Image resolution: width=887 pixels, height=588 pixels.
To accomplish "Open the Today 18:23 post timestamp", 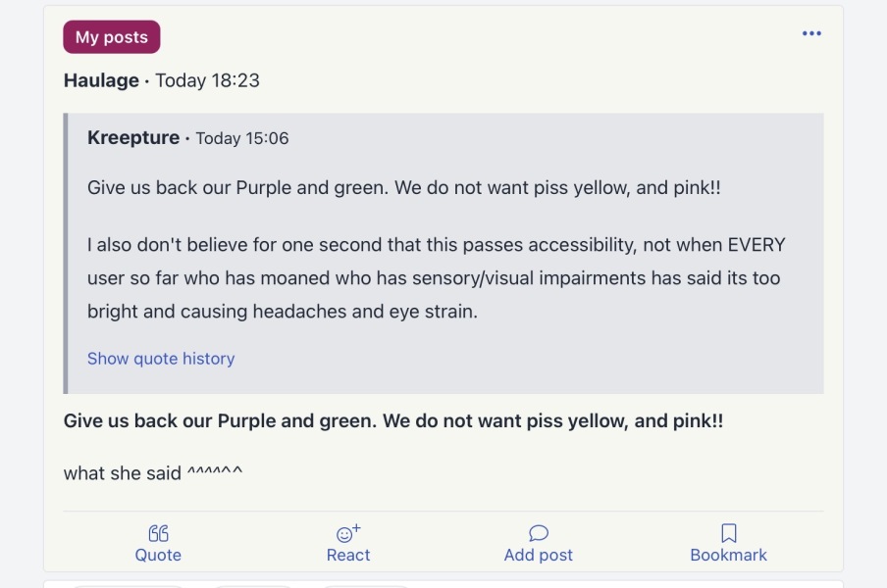I will pyautogui.click(x=208, y=80).
